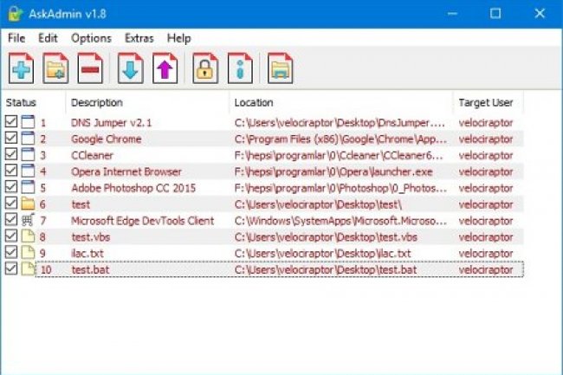Click the blue down arrow icon

coord(130,68)
